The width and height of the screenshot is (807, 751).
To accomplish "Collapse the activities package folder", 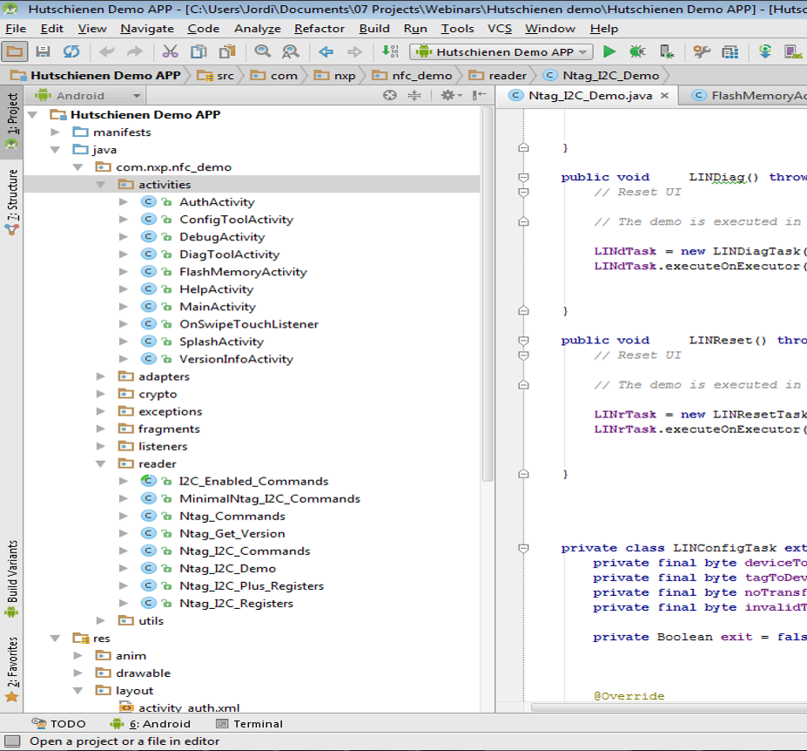I will pos(101,185).
